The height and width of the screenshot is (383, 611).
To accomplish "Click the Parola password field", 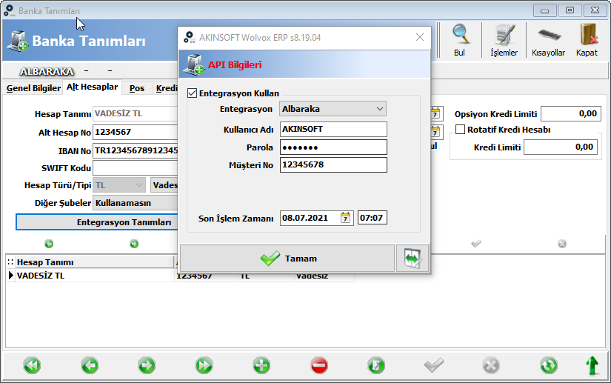I will pyautogui.click(x=333, y=147).
